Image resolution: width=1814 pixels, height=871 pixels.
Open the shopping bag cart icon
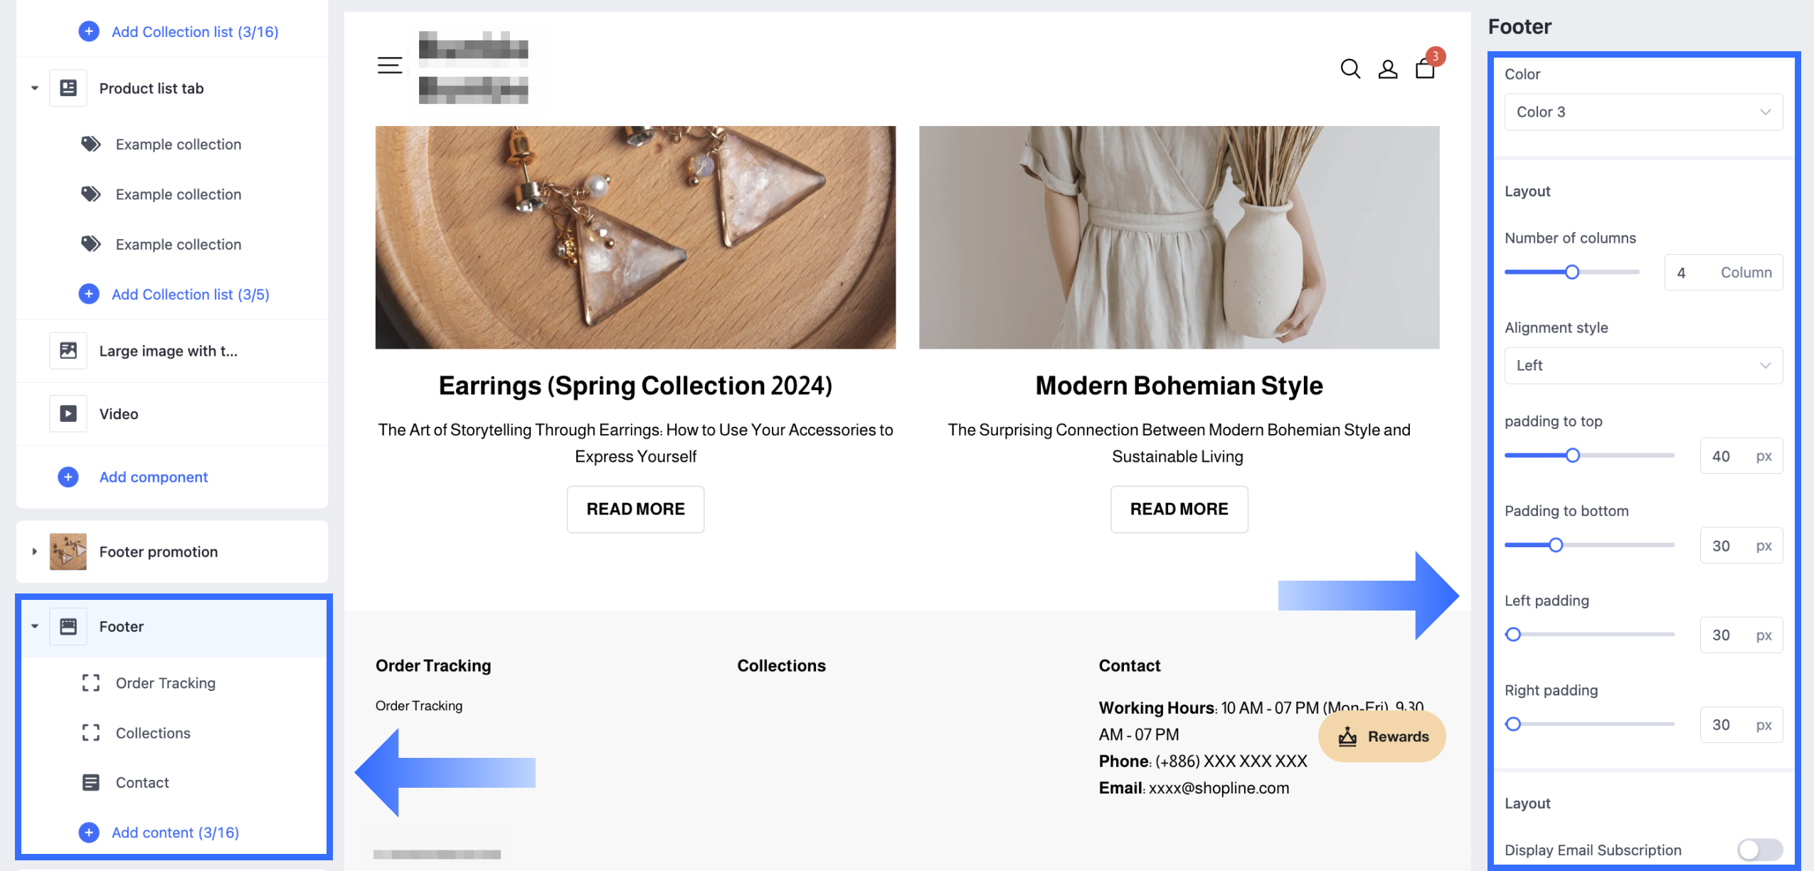1425,69
